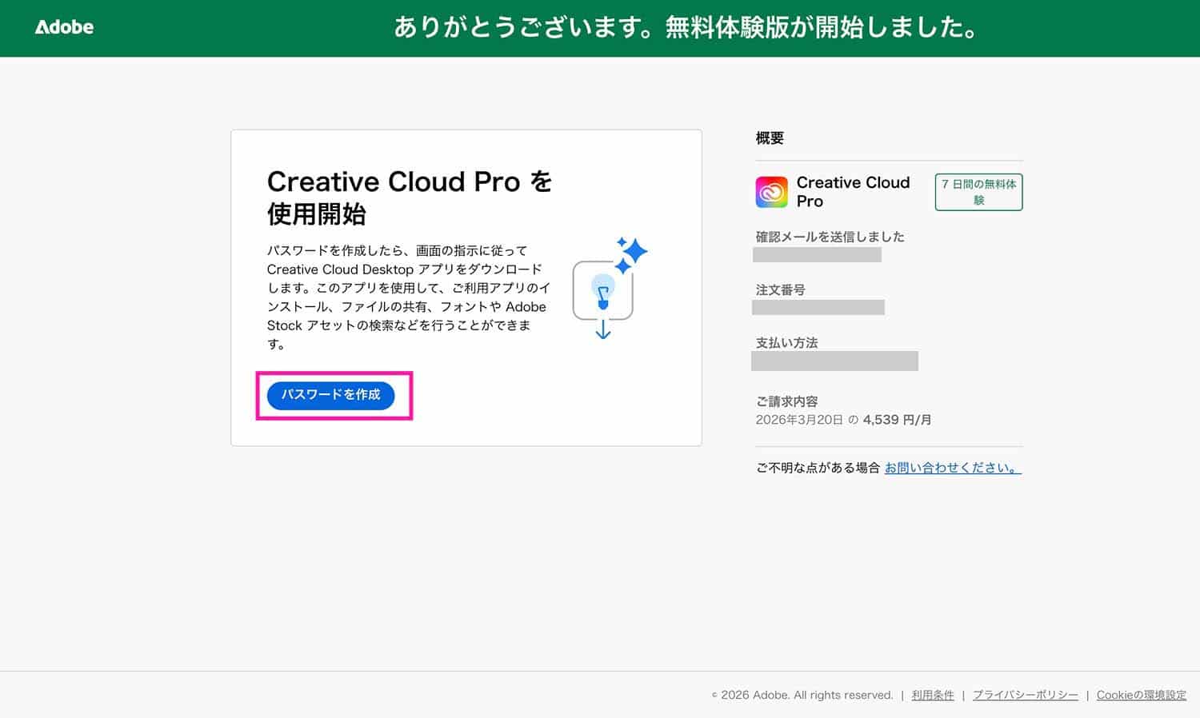Click the rainbow ring in the Creative Cloud logo

[x=770, y=192]
